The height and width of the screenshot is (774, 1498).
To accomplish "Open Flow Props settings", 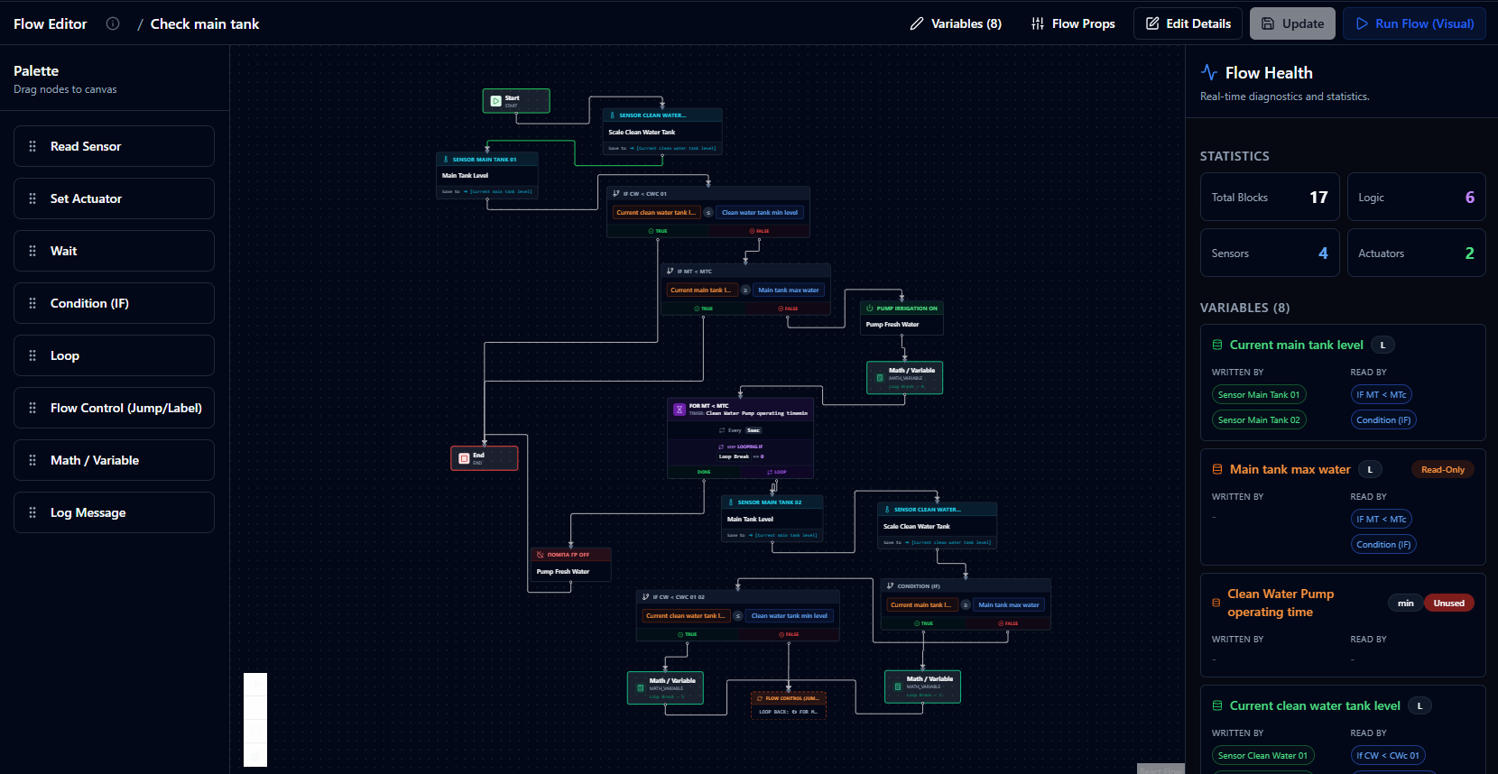I will (x=1073, y=23).
